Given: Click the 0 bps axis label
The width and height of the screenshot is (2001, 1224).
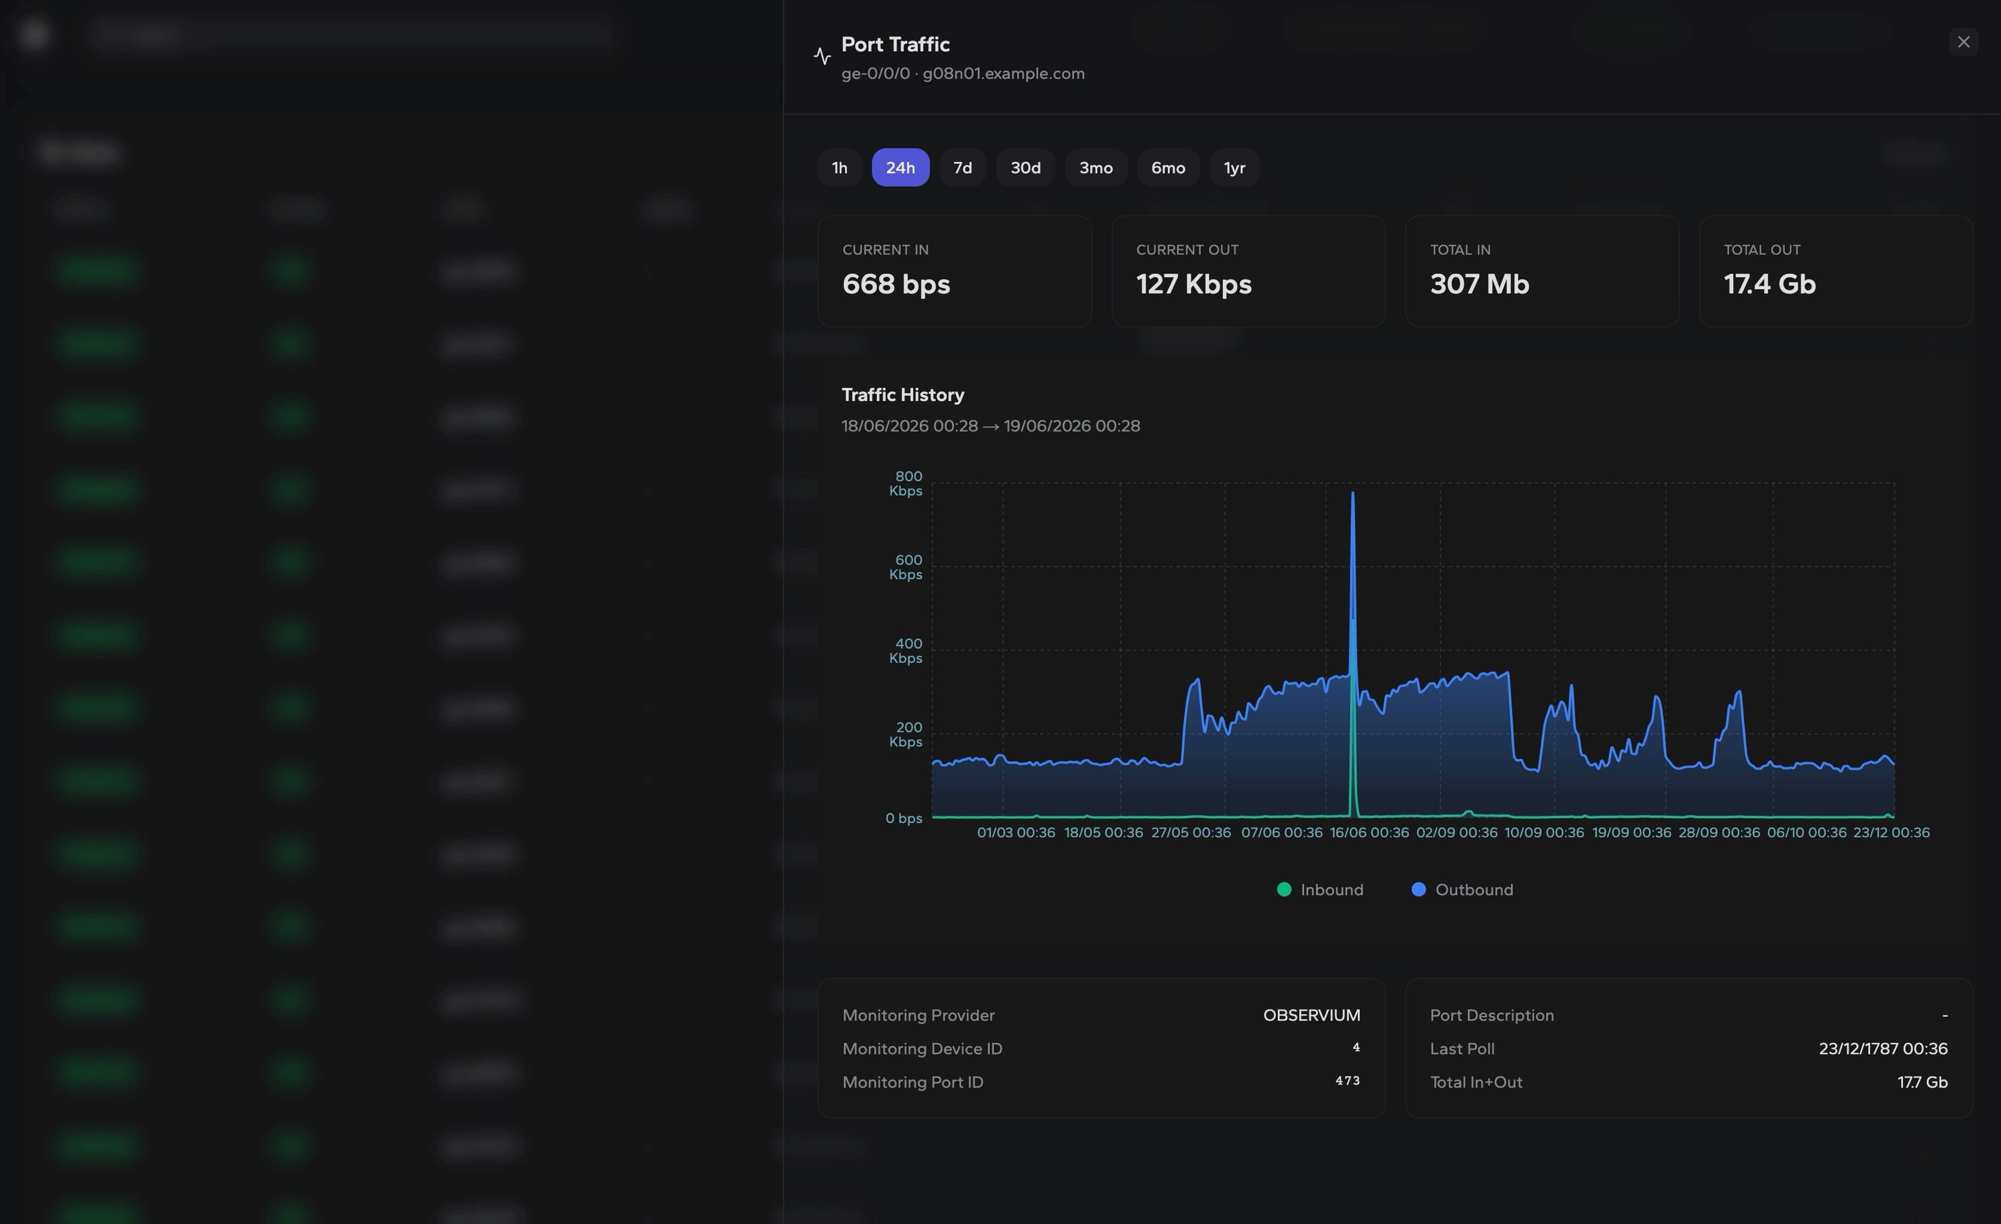Looking at the screenshot, I should [903, 818].
